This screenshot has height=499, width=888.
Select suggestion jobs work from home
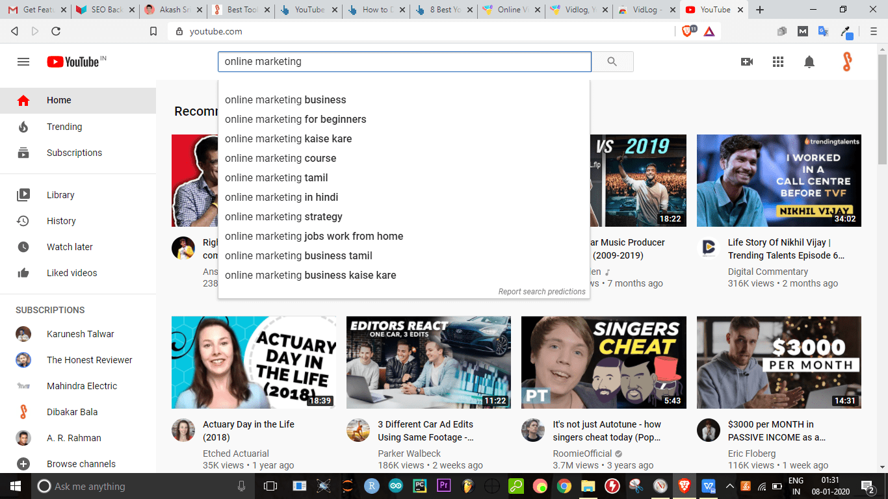tap(404, 237)
